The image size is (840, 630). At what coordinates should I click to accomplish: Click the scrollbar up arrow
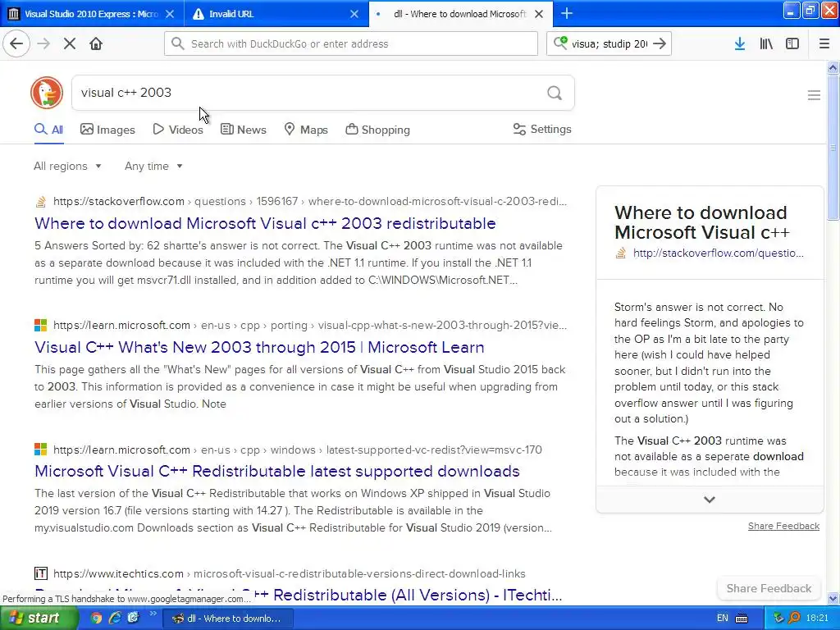click(x=833, y=67)
